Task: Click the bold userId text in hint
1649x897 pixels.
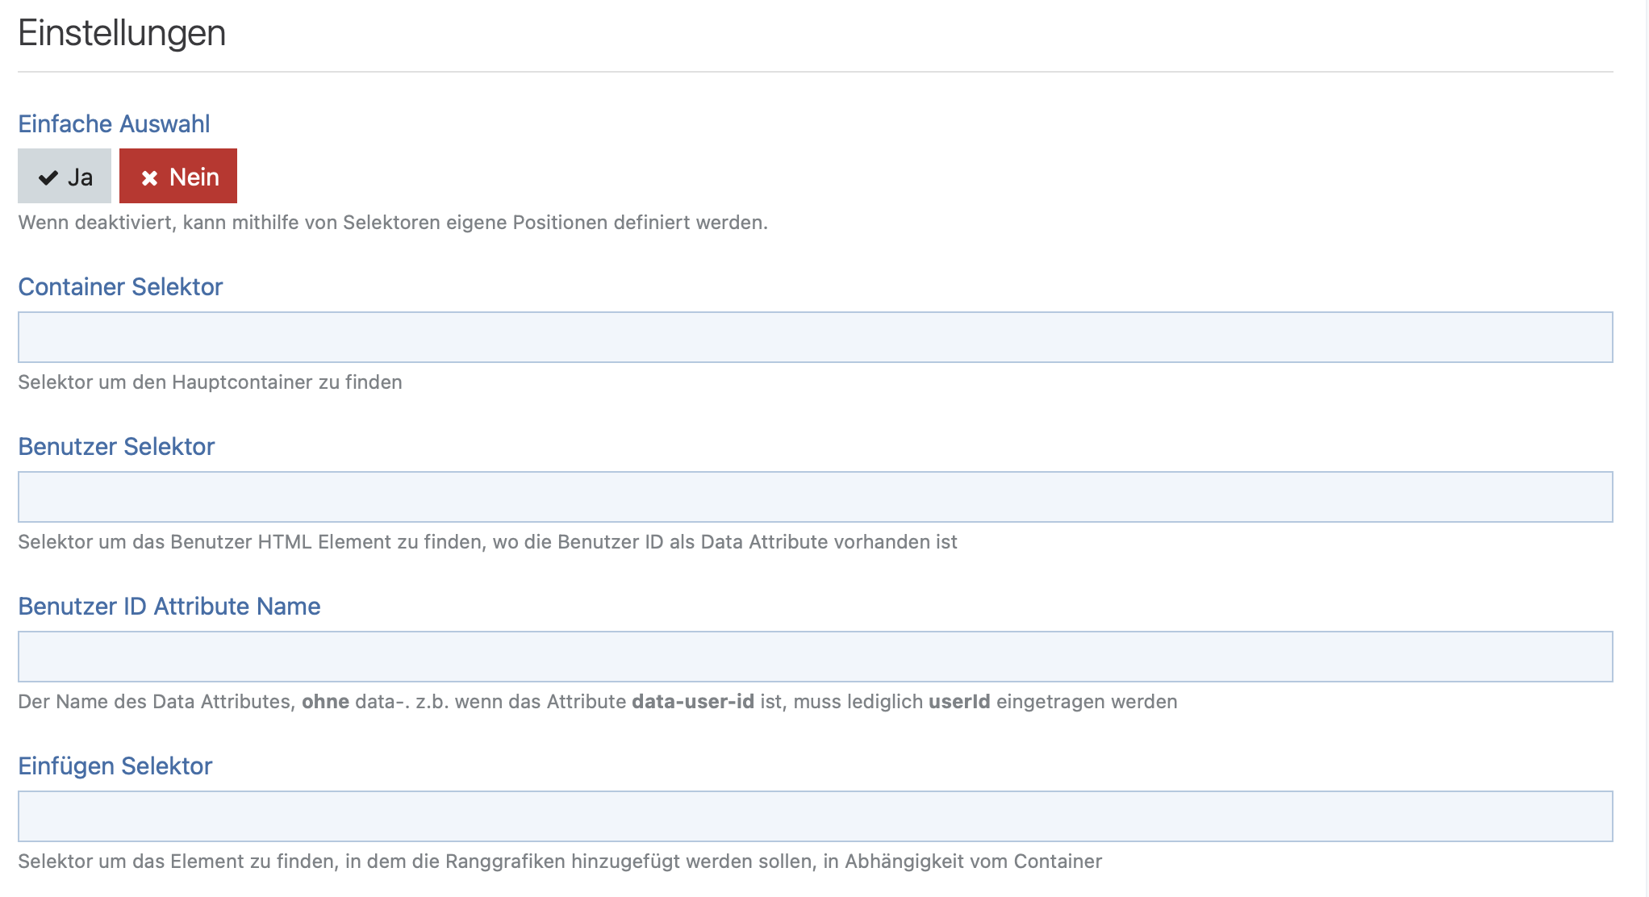Action: (958, 701)
